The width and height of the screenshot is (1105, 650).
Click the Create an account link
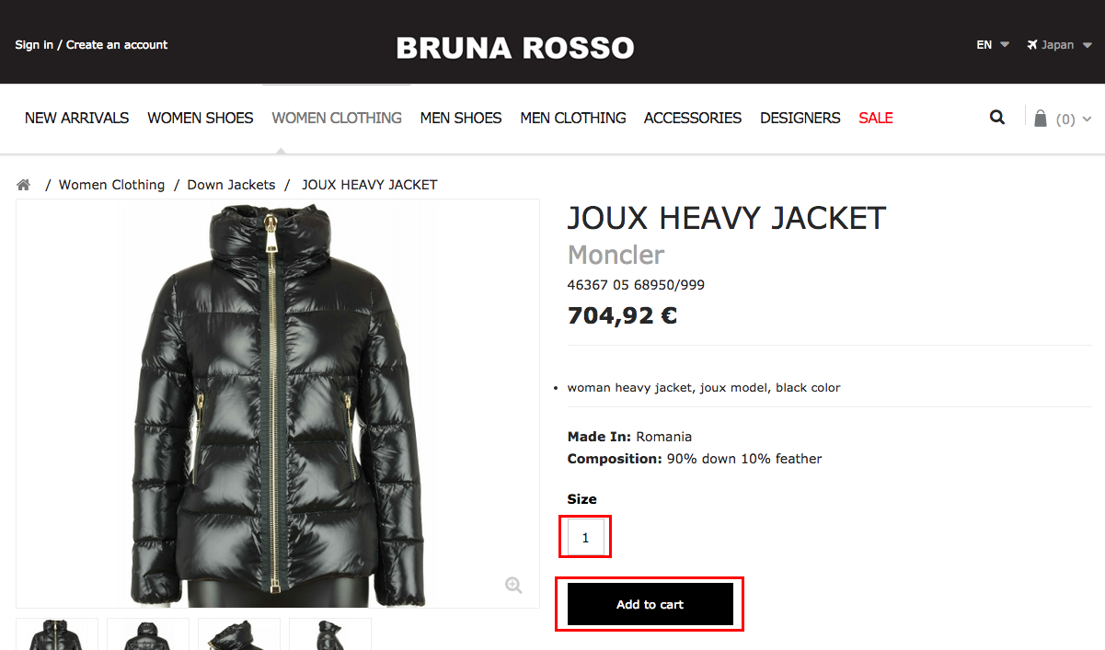pos(117,44)
